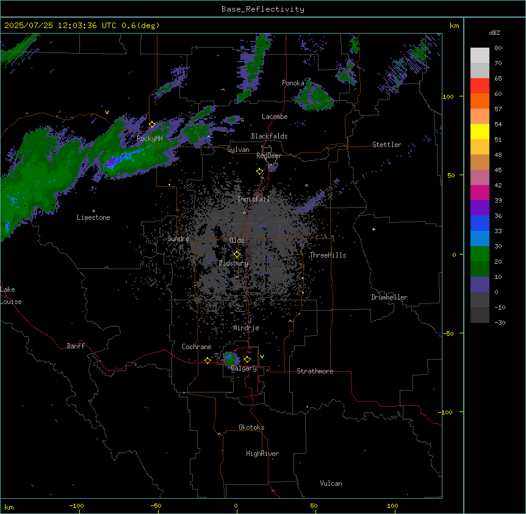Click the yellow diamond marker beside RockyMH

[x=153, y=125]
